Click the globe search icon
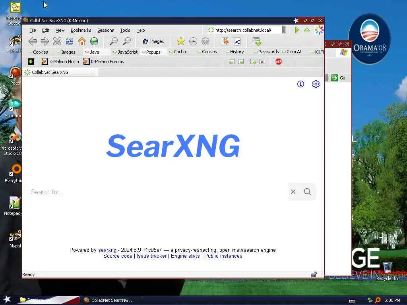Screen dimensions: 407x305 coord(94,41)
